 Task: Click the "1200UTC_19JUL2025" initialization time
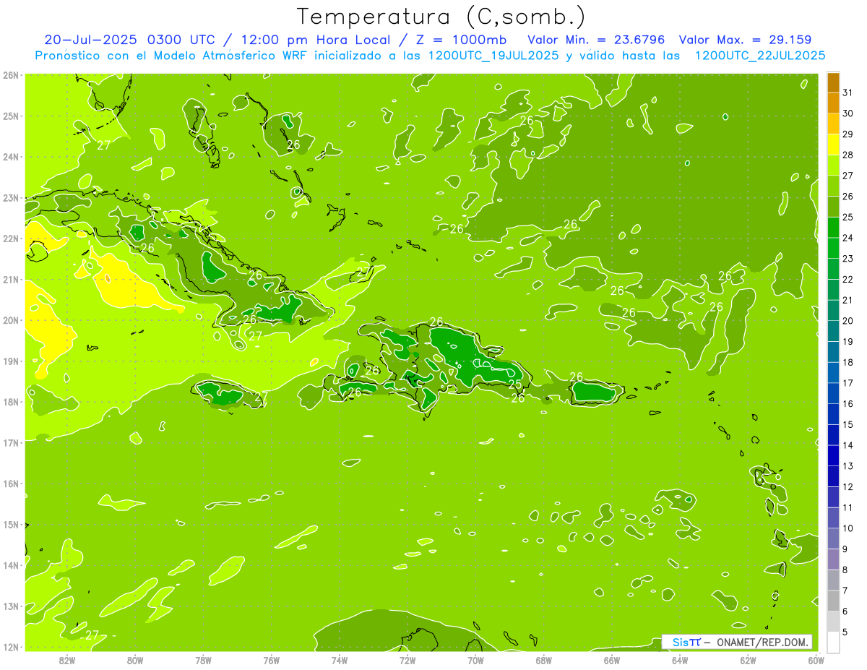coord(493,56)
